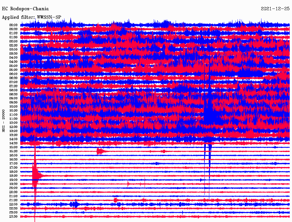
Task: Select the 14:00 time label
Action: click(x=13, y=139)
